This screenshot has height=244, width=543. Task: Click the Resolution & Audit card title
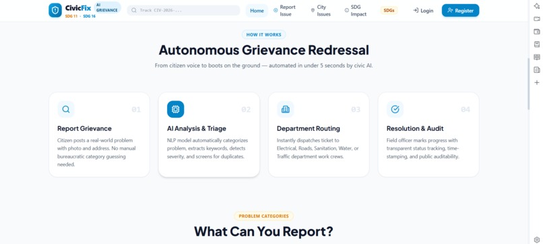415,129
